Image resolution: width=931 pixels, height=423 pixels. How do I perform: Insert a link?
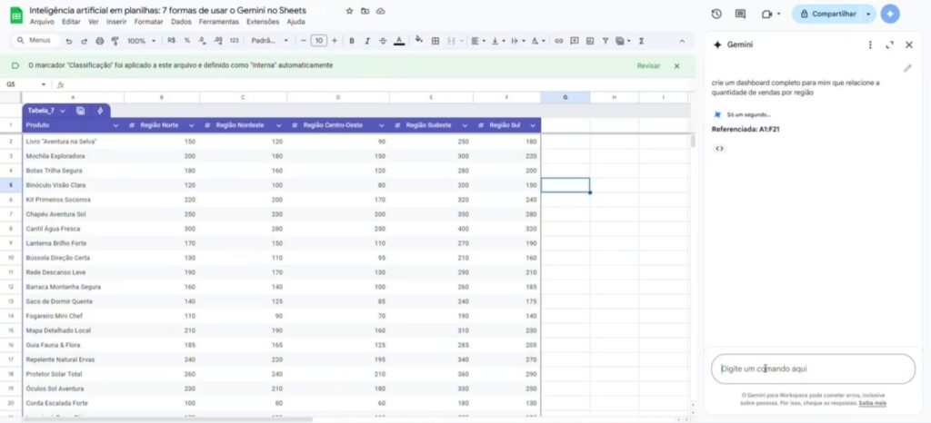(559, 41)
